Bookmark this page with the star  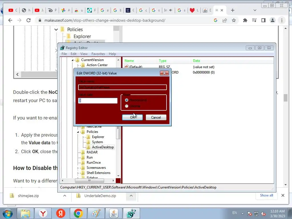[x=234, y=20]
